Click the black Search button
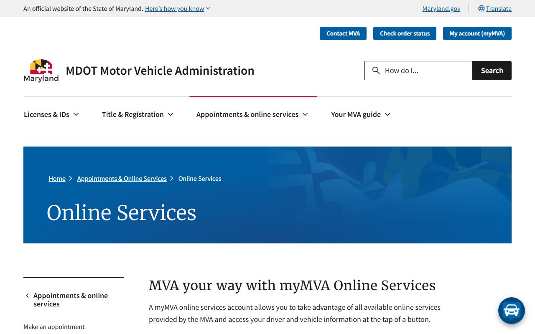This screenshot has height=334, width=535. [492, 71]
